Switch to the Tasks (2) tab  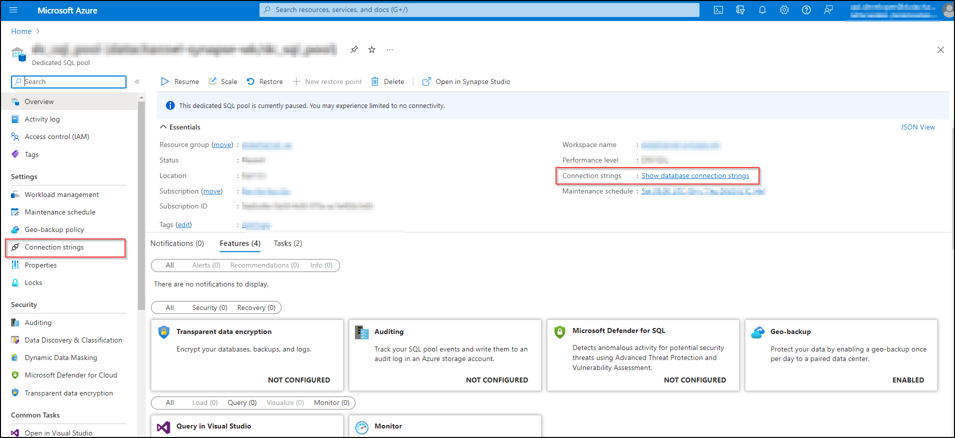pyautogui.click(x=288, y=243)
